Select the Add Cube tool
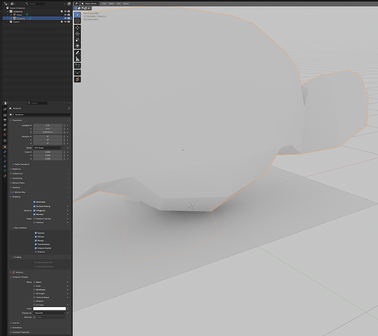The height and width of the screenshot is (336, 378). pos(77,66)
